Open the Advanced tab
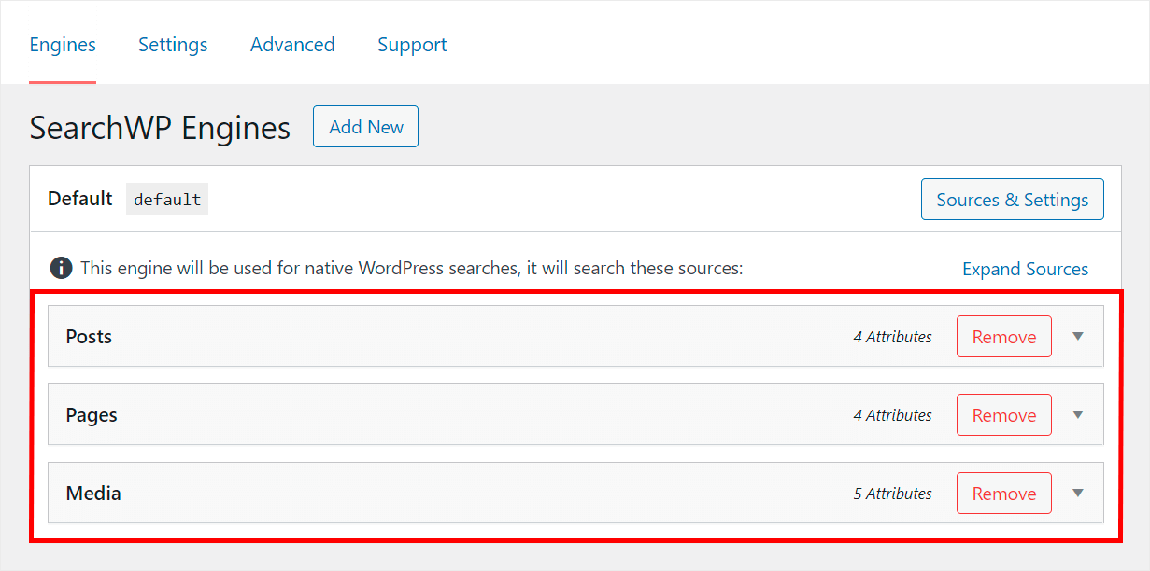This screenshot has width=1150, height=571. tap(292, 45)
